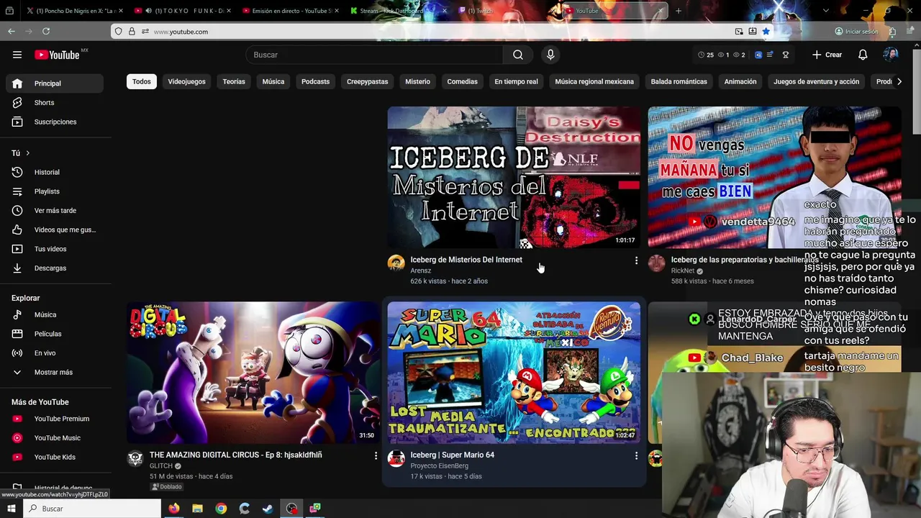921x518 pixels.
Task: Reload the page in browser
Action: pyautogui.click(x=46, y=32)
